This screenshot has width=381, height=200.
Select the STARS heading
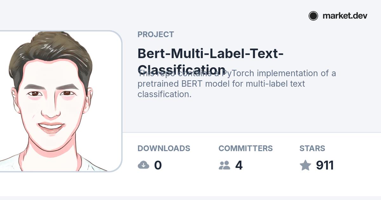point(312,149)
